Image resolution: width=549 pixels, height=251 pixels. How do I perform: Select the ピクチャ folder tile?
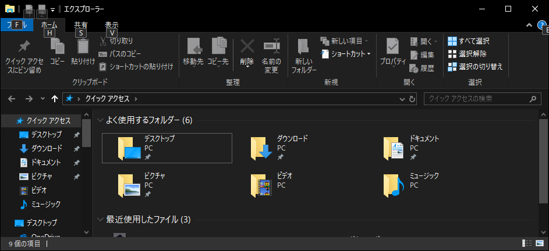point(167,185)
